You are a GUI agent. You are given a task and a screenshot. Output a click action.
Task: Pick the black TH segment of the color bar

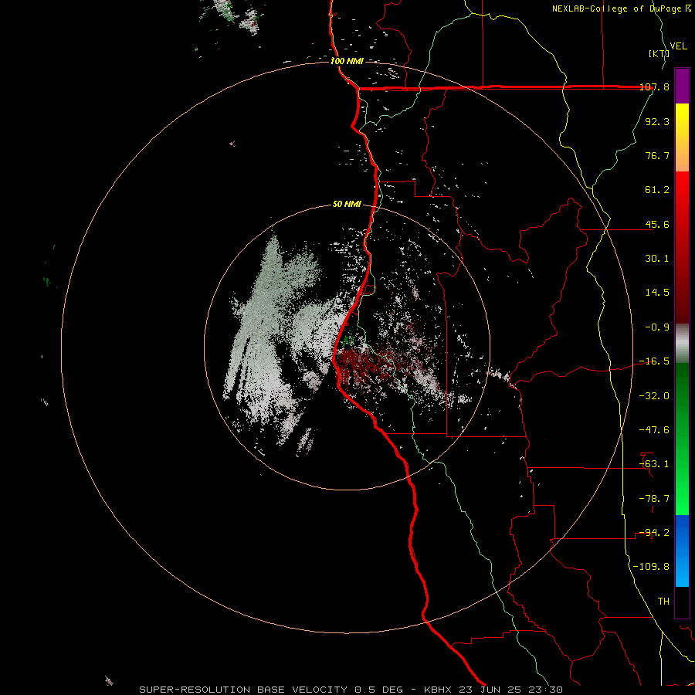(682, 602)
